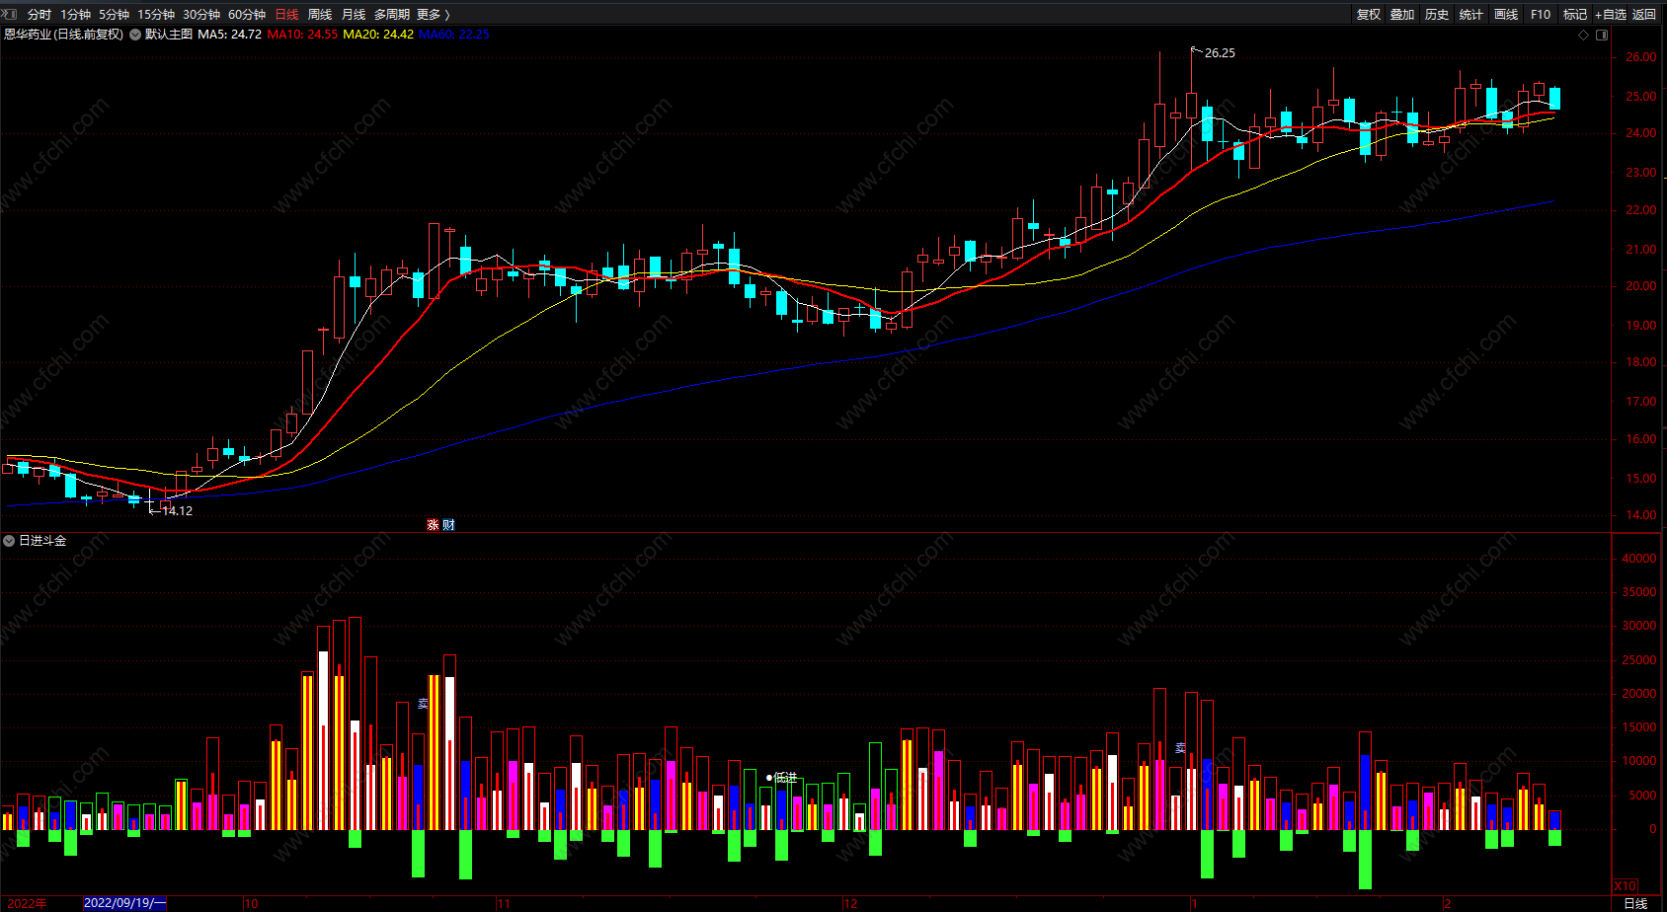Click the 标记 mark button
This screenshot has height=912, width=1667.
1575,14
